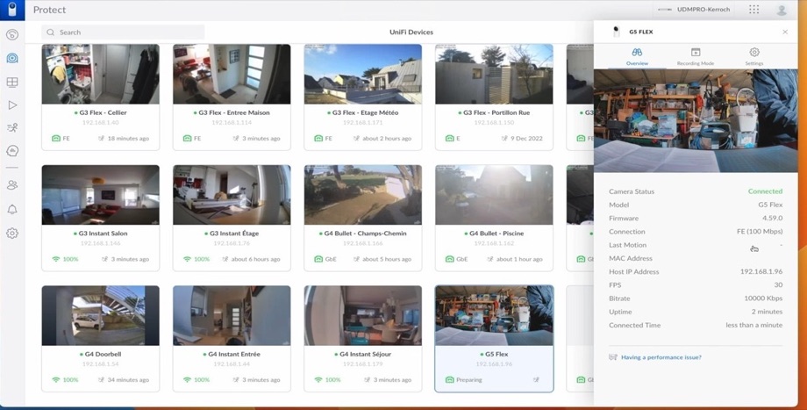Open the UDMPRO-Kerroch console selector

pos(695,10)
